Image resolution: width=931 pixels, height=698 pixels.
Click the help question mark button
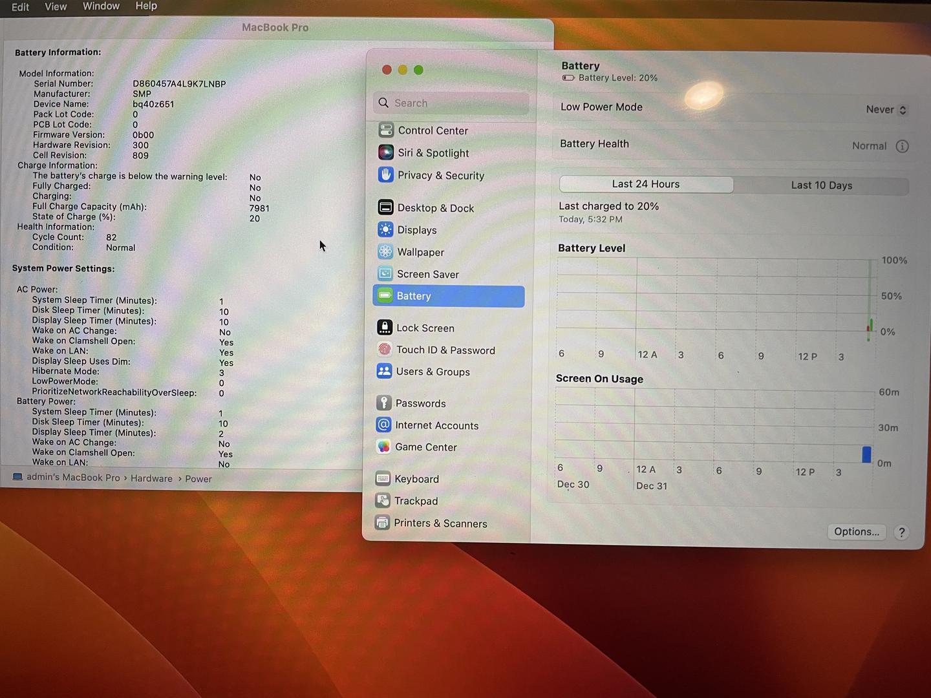[x=901, y=533]
